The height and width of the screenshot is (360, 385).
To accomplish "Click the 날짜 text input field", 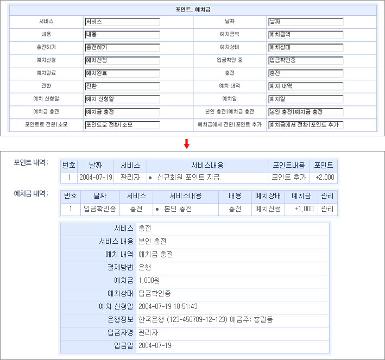I will (306, 22).
